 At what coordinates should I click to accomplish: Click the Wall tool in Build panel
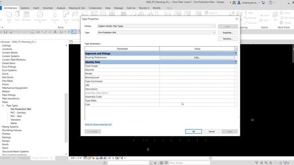pos(9,16)
